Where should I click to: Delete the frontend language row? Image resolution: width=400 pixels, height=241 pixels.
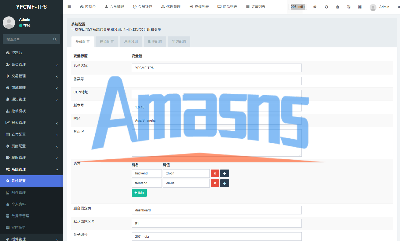pos(215,183)
